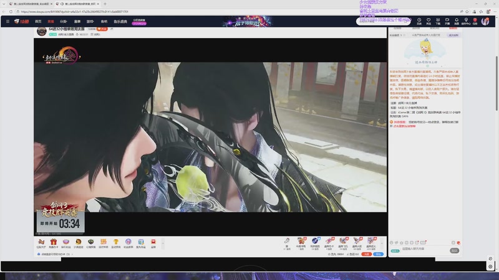Screen dimensions: 499x280
Task: Click the first gift-bar activity icon
Action: (x=41, y=243)
